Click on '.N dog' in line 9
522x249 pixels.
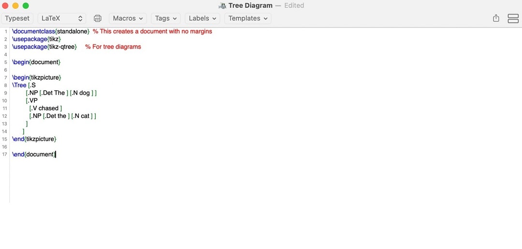(81, 92)
